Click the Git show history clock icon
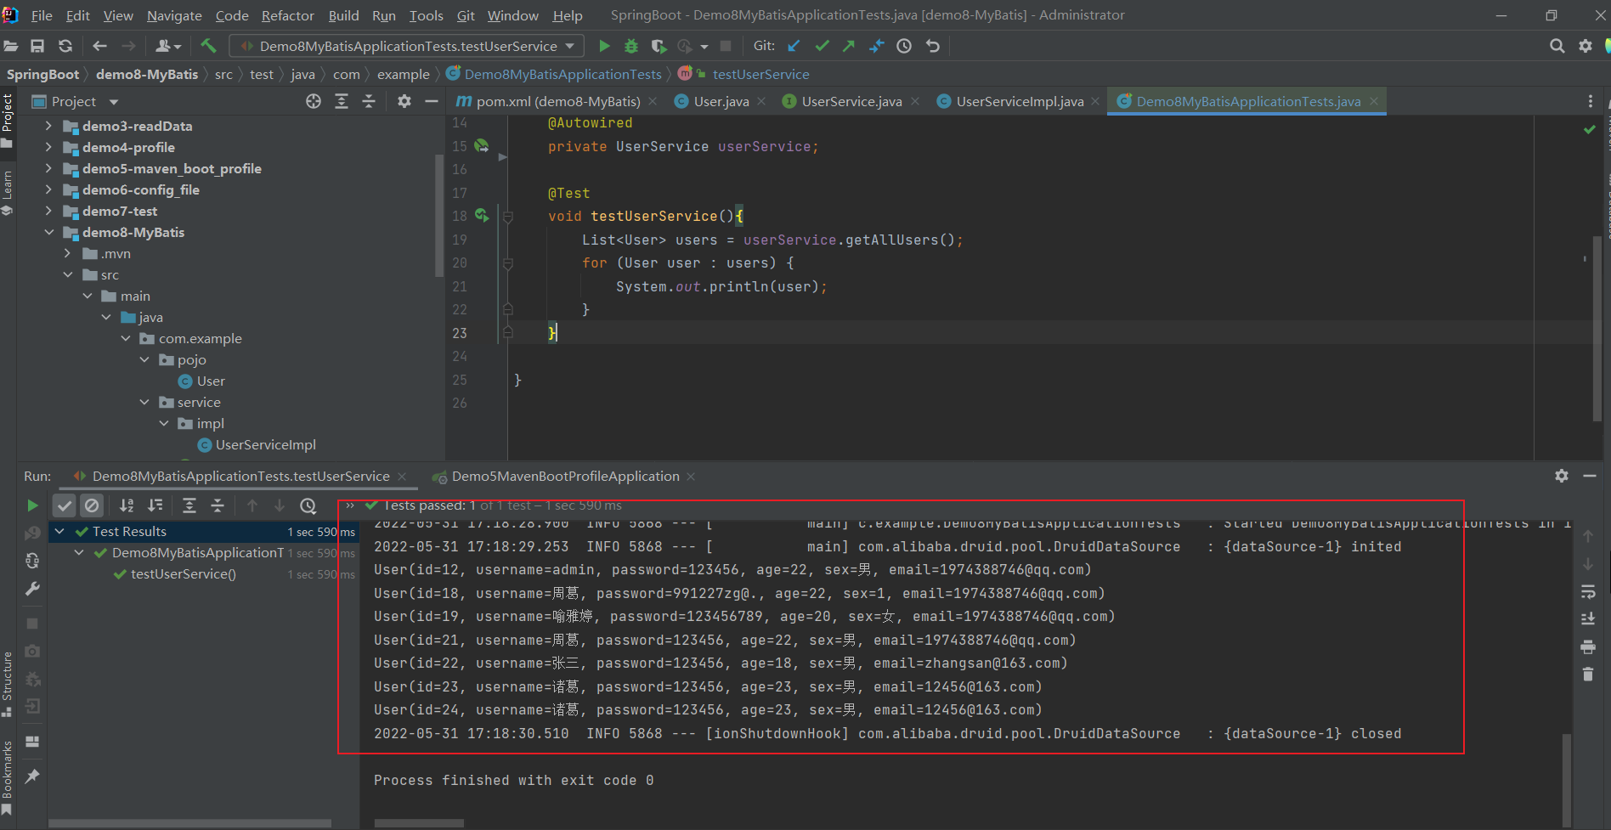 point(904,46)
